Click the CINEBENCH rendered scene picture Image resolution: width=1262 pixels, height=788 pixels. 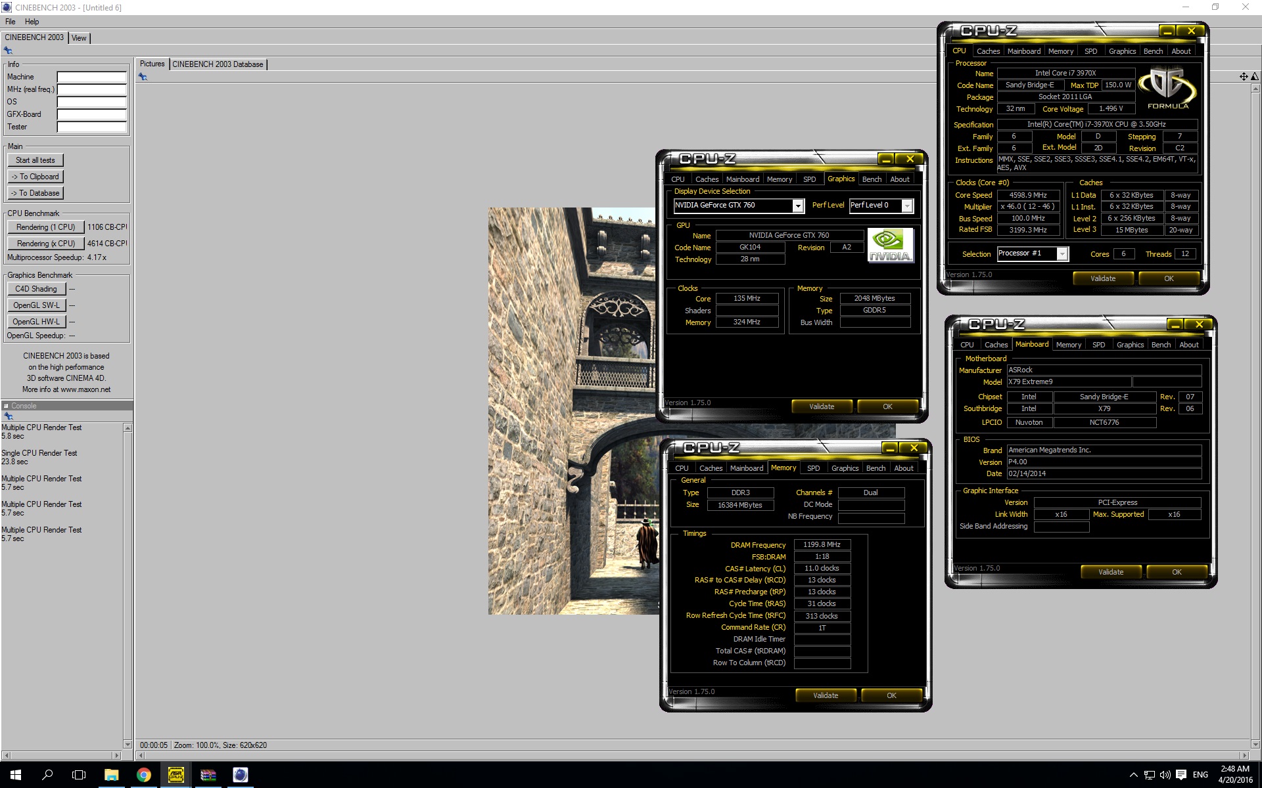pyautogui.click(x=573, y=411)
